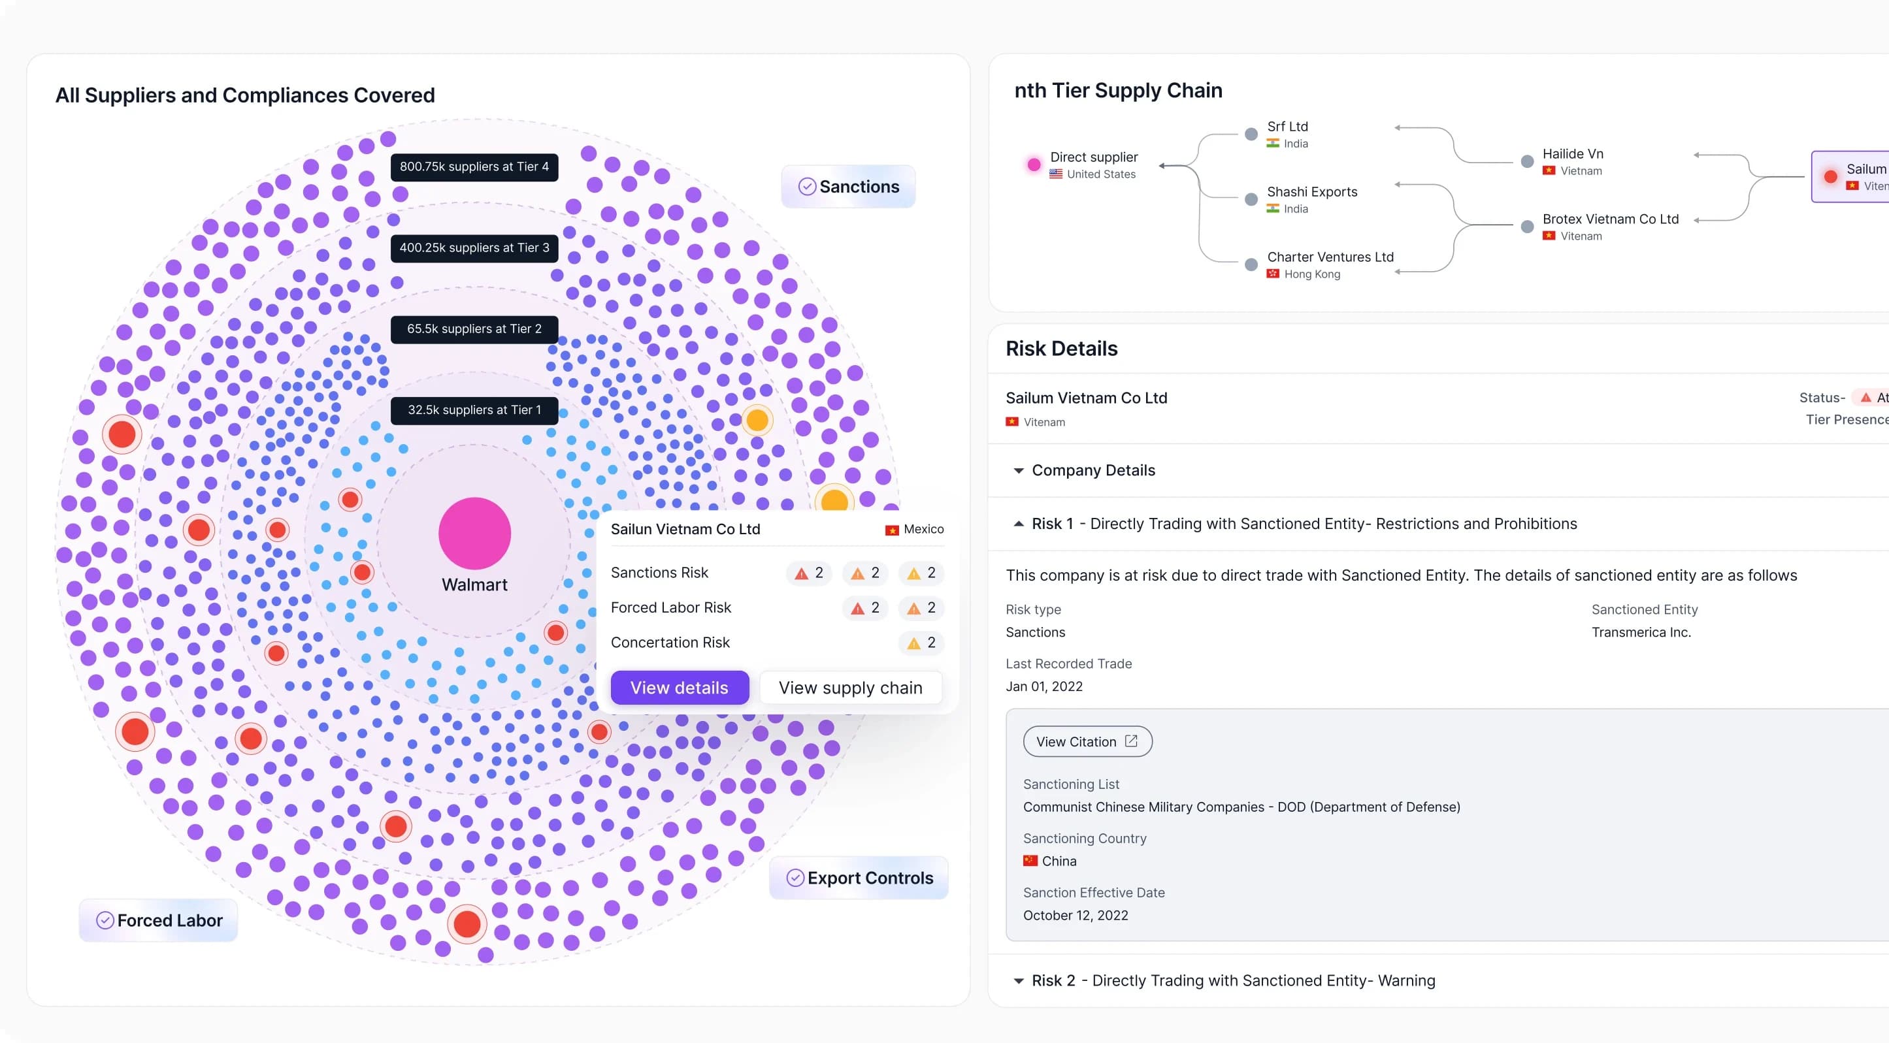Click the grey node beside Hailide Vn
The height and width of the screenshot is (1043, 1889).
point(1527,161)
